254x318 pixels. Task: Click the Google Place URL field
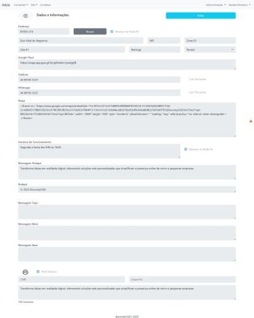[127, 64]
